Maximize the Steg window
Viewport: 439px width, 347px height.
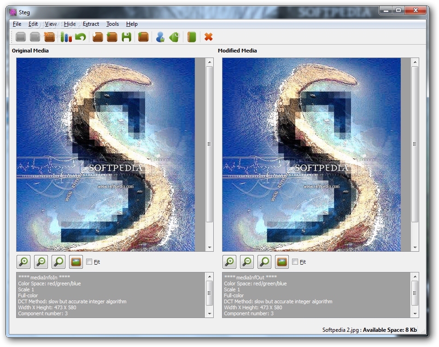[398, 10]
